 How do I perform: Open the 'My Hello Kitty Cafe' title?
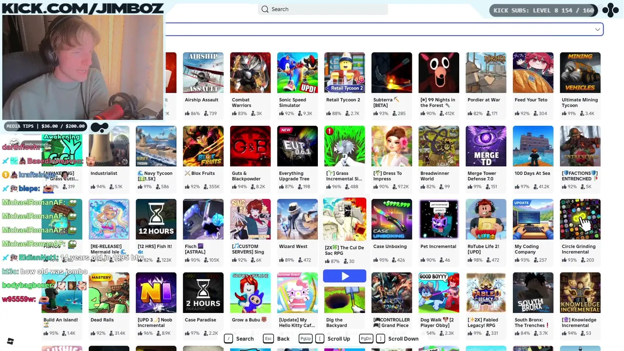297,323
